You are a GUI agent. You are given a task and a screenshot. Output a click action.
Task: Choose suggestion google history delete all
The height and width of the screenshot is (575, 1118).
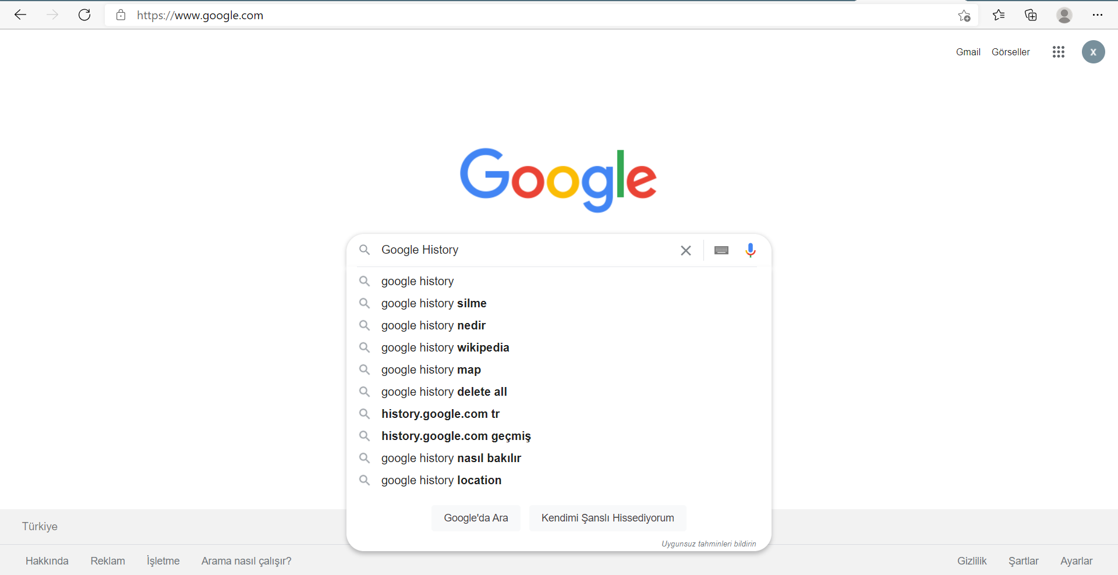coord(444,392)
